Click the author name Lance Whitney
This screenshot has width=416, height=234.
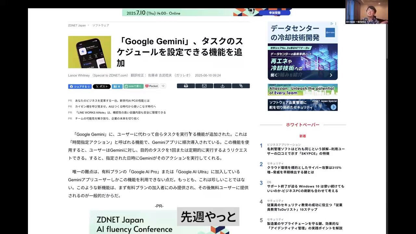[80, 75]
